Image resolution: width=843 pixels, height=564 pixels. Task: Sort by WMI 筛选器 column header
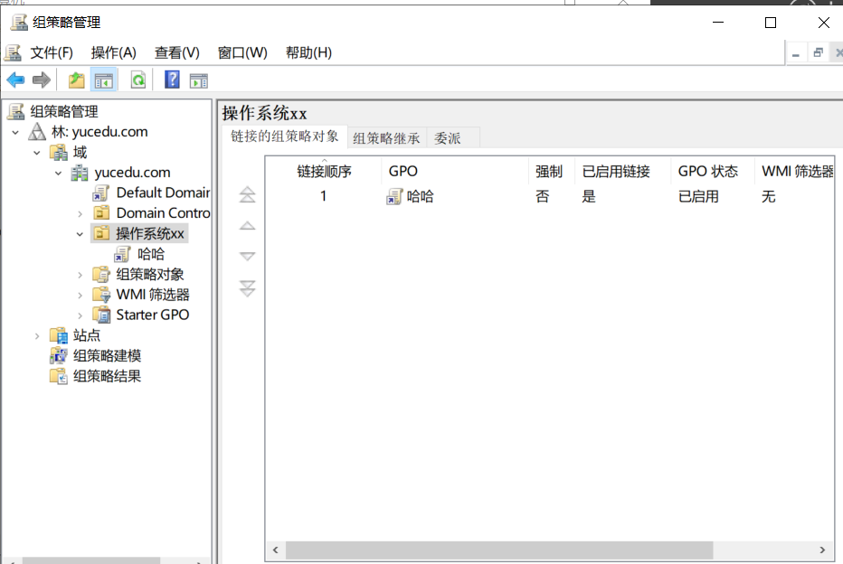click(797, 172)
